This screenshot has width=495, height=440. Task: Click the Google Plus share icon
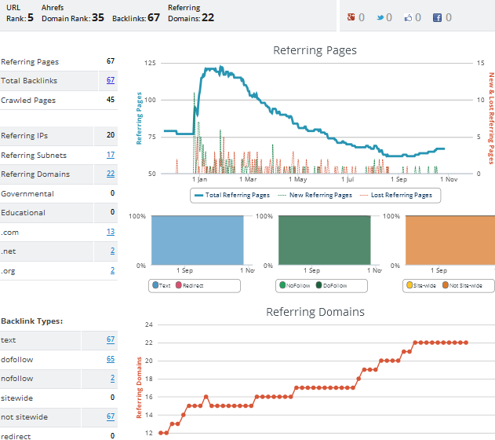351,17
